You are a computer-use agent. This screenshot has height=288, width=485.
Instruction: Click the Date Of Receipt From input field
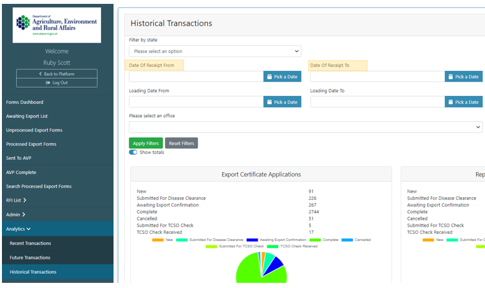(x=196, y=77)
